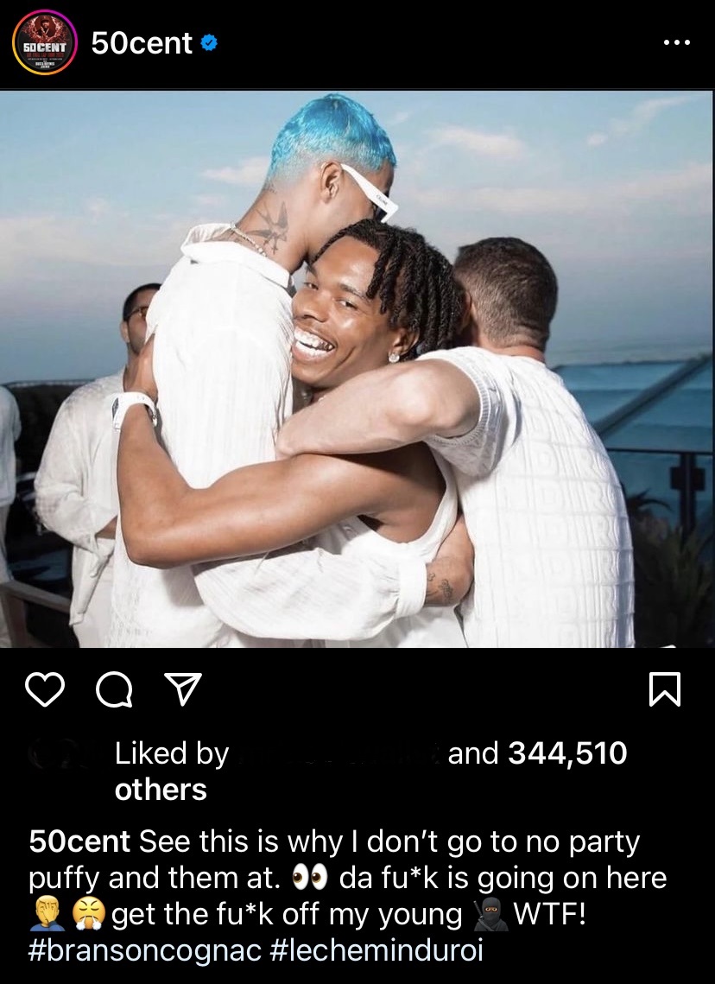Click the facepalm emoji in the caption
This screenshot has height=984, width=715.
point(47,914)
